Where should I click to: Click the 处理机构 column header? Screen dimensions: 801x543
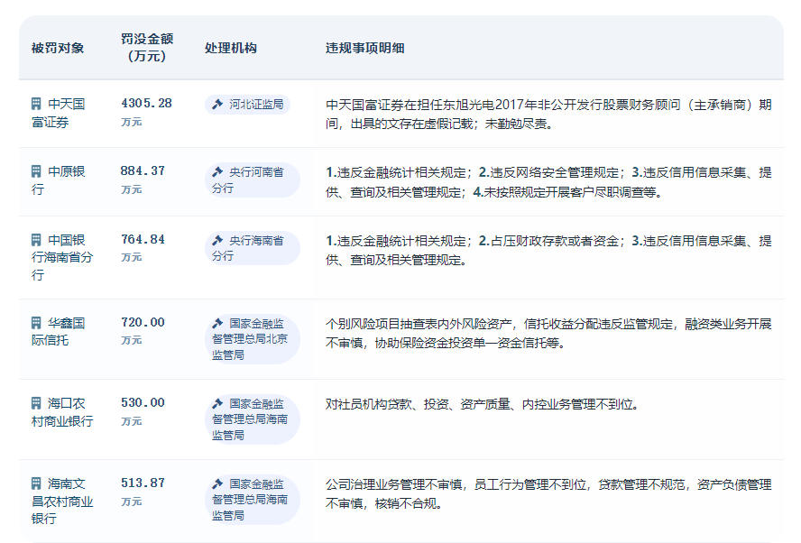pyautogui.click(x=230, y=48)
